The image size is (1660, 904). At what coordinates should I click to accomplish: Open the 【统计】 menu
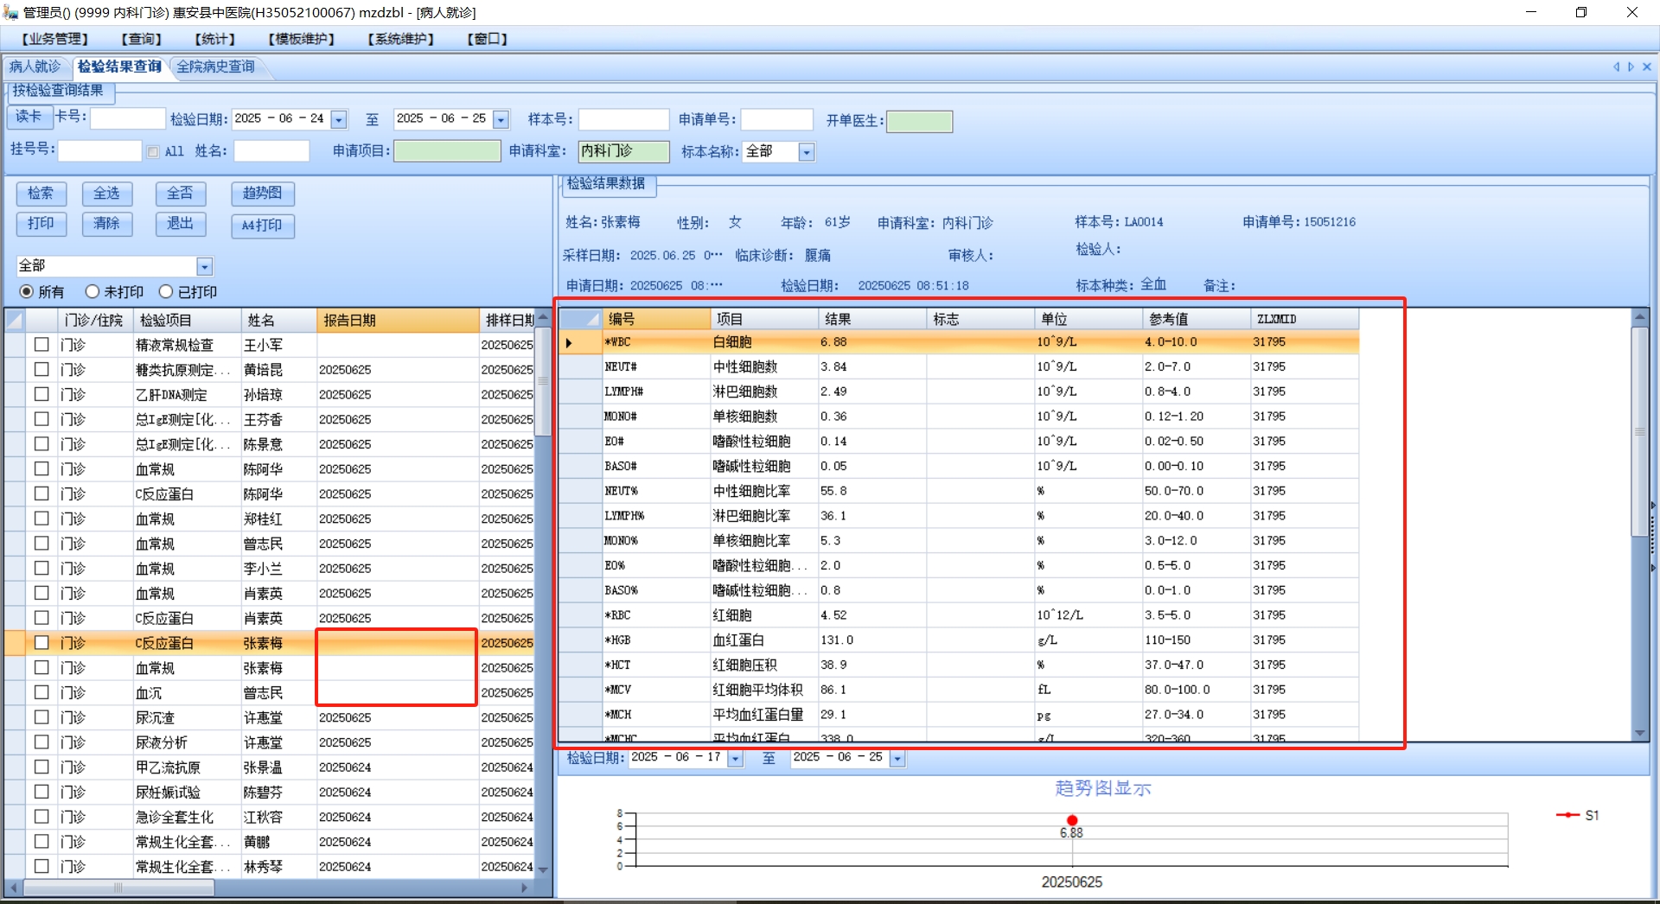pyautogui.click(x=214, y=39)
